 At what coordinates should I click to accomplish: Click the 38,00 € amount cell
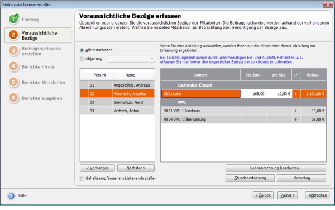(x=313, y=119)
